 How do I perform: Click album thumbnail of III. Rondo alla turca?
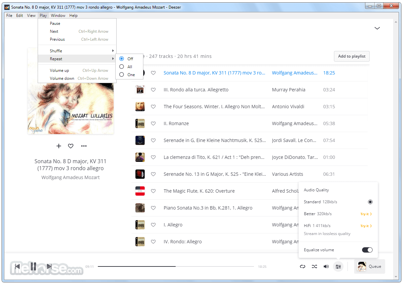140,90
